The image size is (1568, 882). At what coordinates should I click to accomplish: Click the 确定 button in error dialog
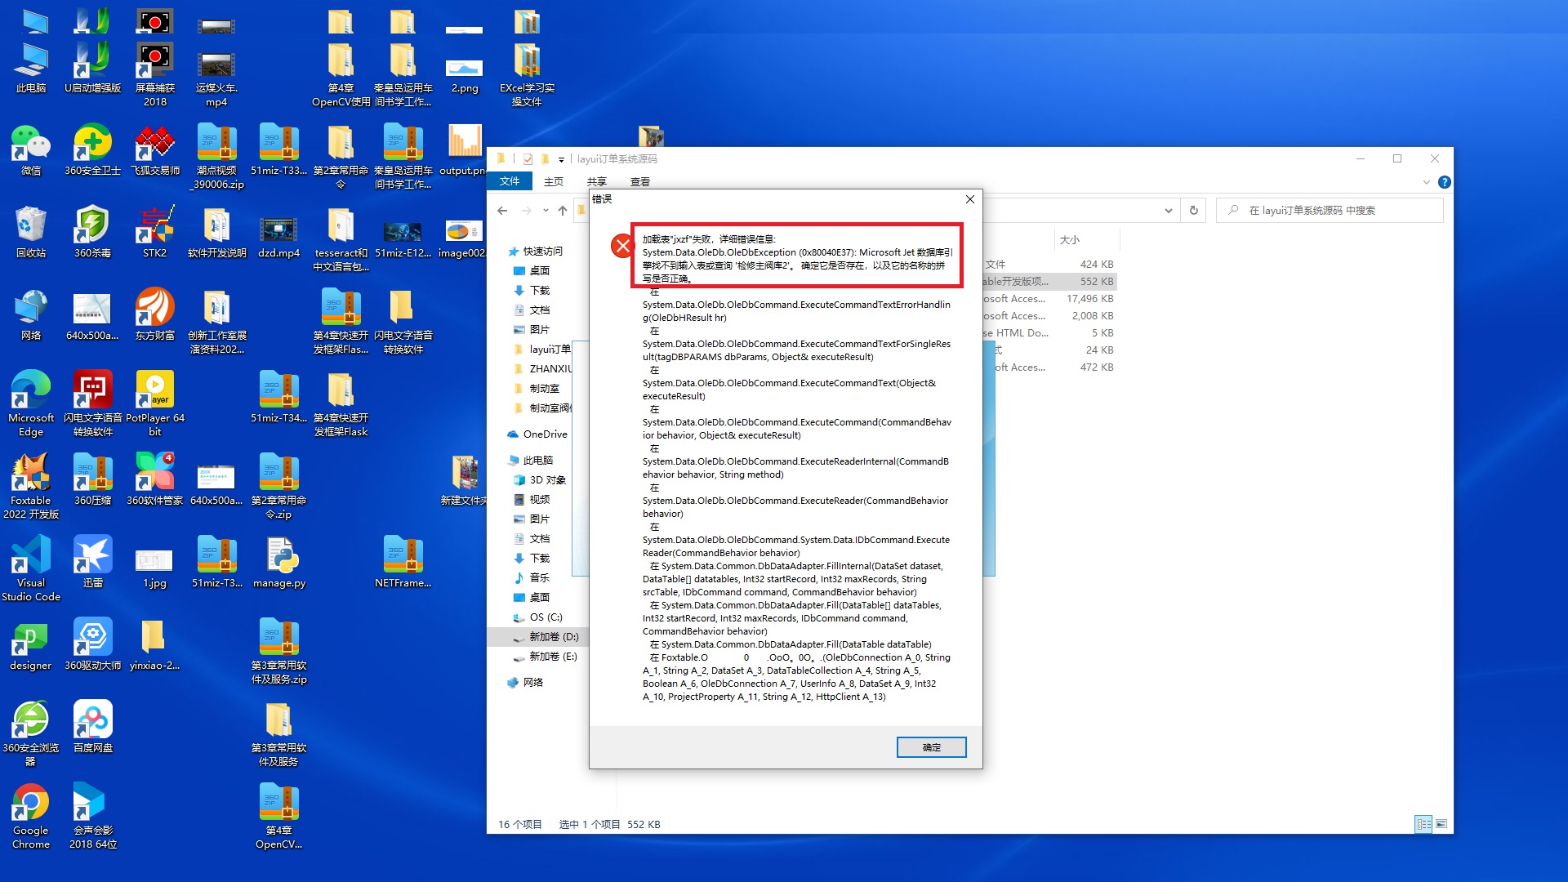[931, 747]
